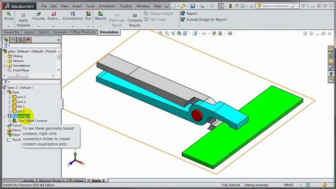This screenshot has width=336, height=189.
Task: Click Search SolidWorks input field
Action: pyautogui.click(x=277, y=6)
